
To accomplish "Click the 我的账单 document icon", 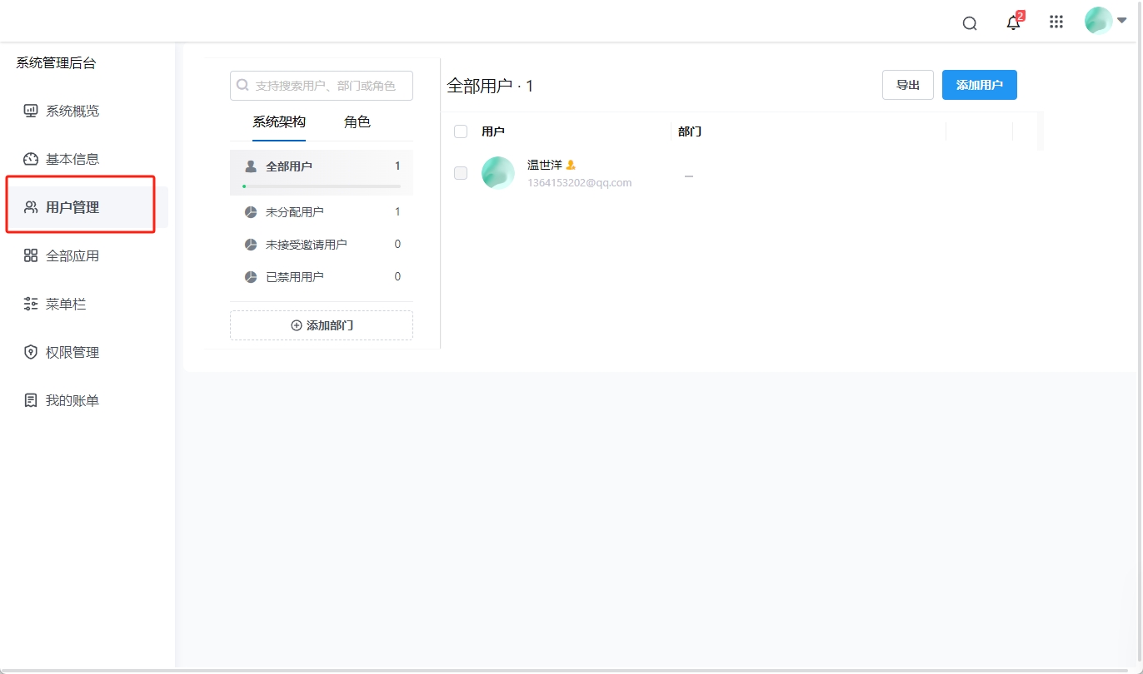I will tap(27, 399).
